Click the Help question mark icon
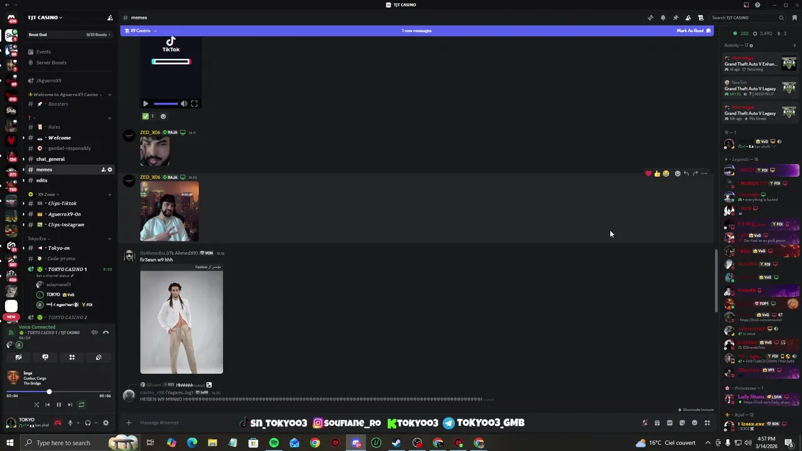 click(758, 5)
